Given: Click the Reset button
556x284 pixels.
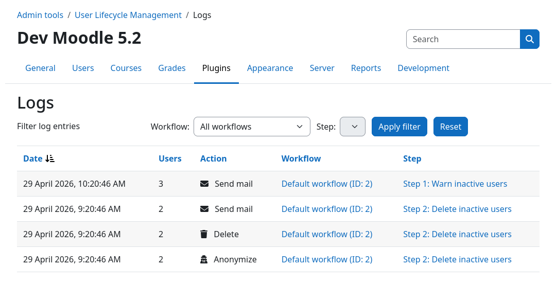Looking at the screenshot, I should [x=450, y=127].
